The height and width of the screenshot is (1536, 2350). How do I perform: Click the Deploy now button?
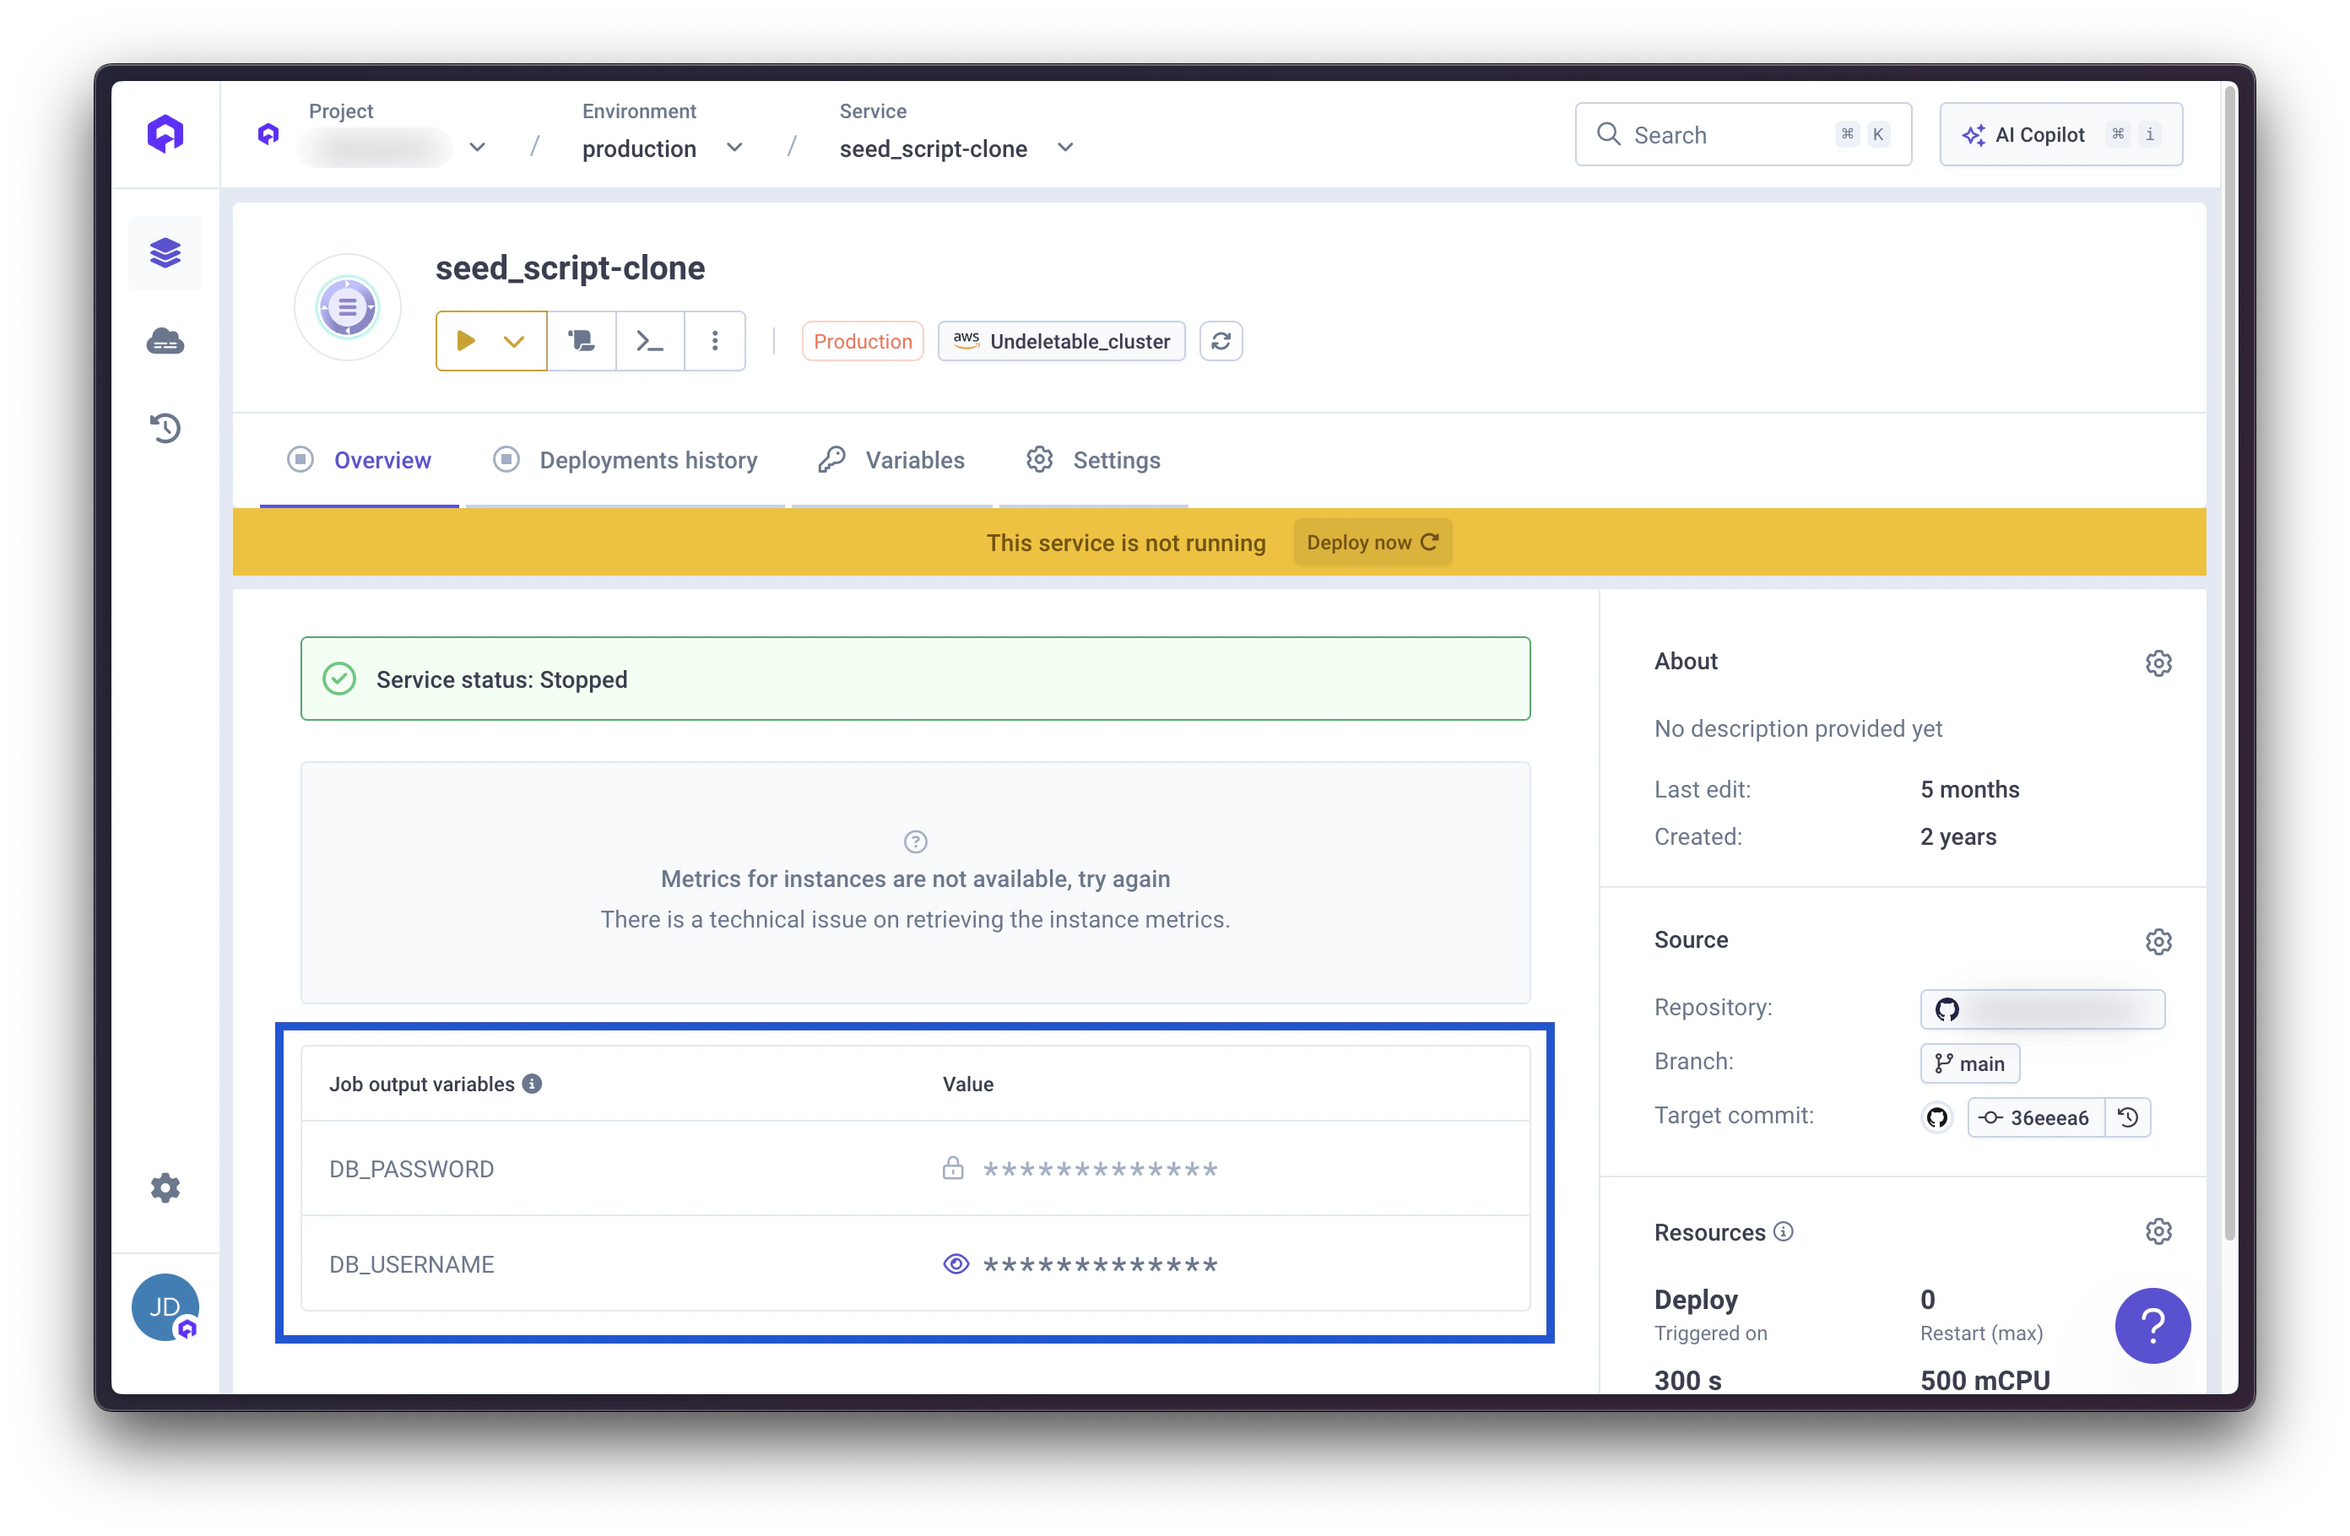click(x=1372, y=542)
